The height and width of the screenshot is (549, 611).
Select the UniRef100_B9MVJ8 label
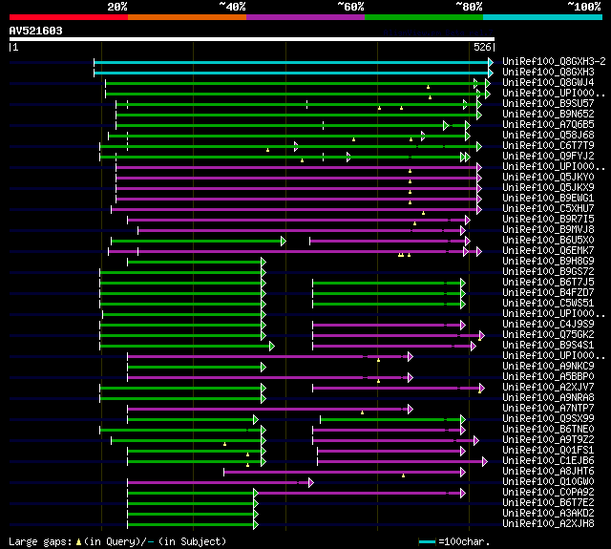tap(548, 230)
